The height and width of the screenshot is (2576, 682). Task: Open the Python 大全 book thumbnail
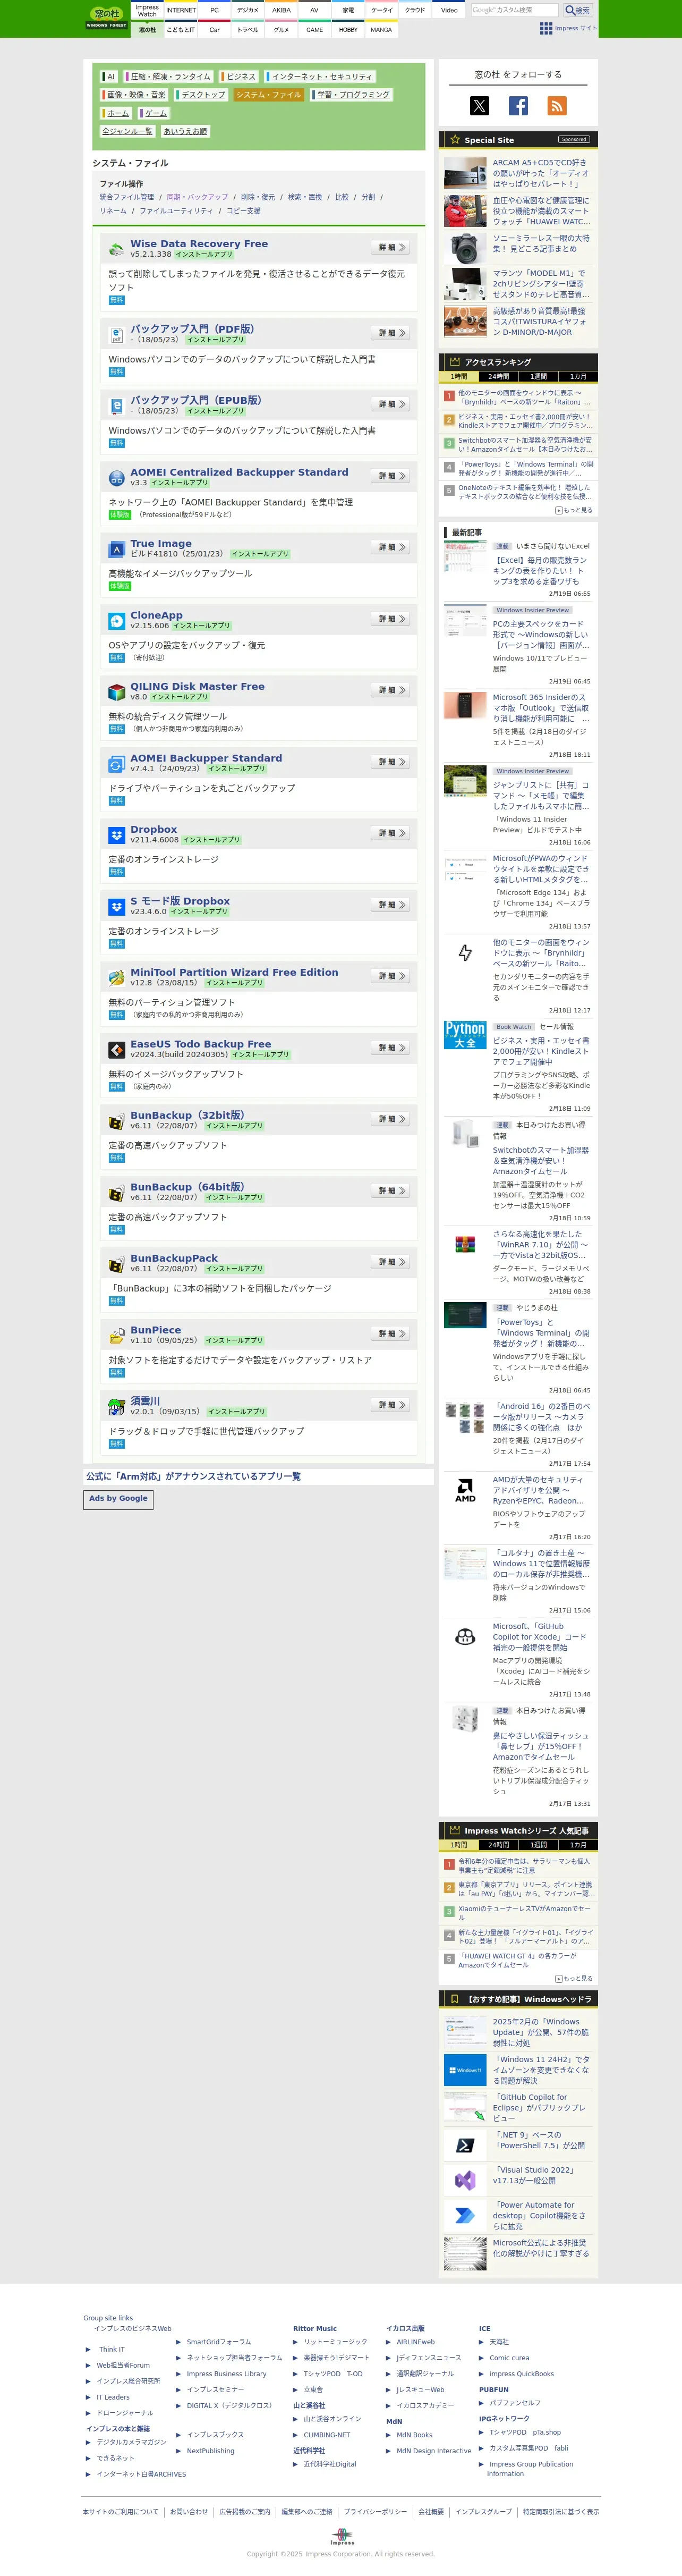[465, 1034]
